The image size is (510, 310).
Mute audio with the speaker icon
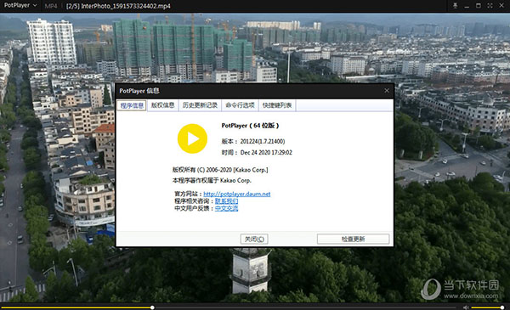466,307
